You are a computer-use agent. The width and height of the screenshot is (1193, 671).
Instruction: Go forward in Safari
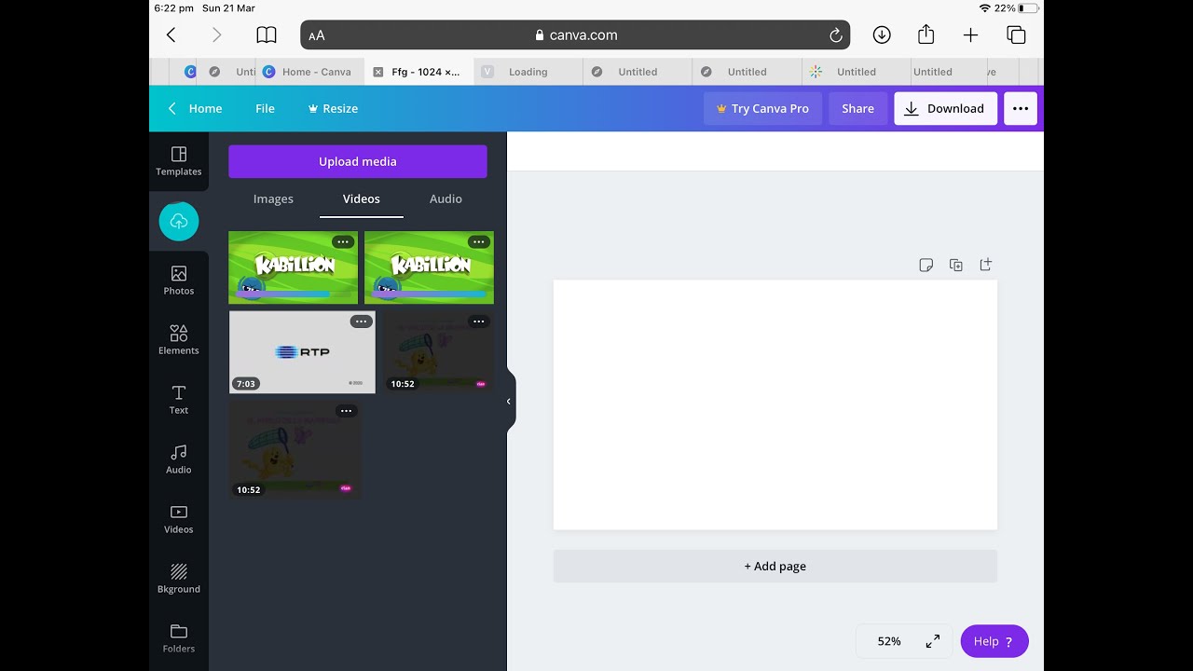coord(216,35)
